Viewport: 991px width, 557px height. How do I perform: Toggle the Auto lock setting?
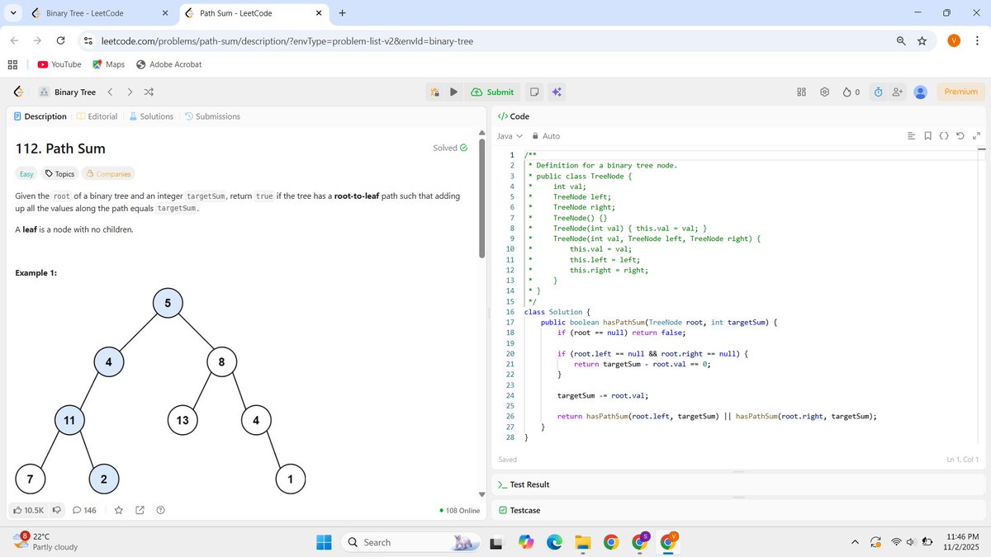pyautogui.click(x=546, y=136)
